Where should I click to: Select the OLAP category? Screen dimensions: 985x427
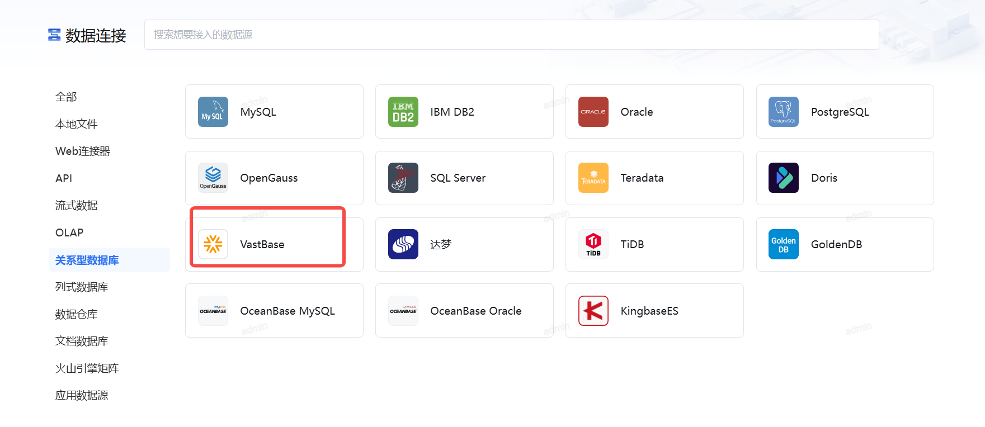(69, 233)
